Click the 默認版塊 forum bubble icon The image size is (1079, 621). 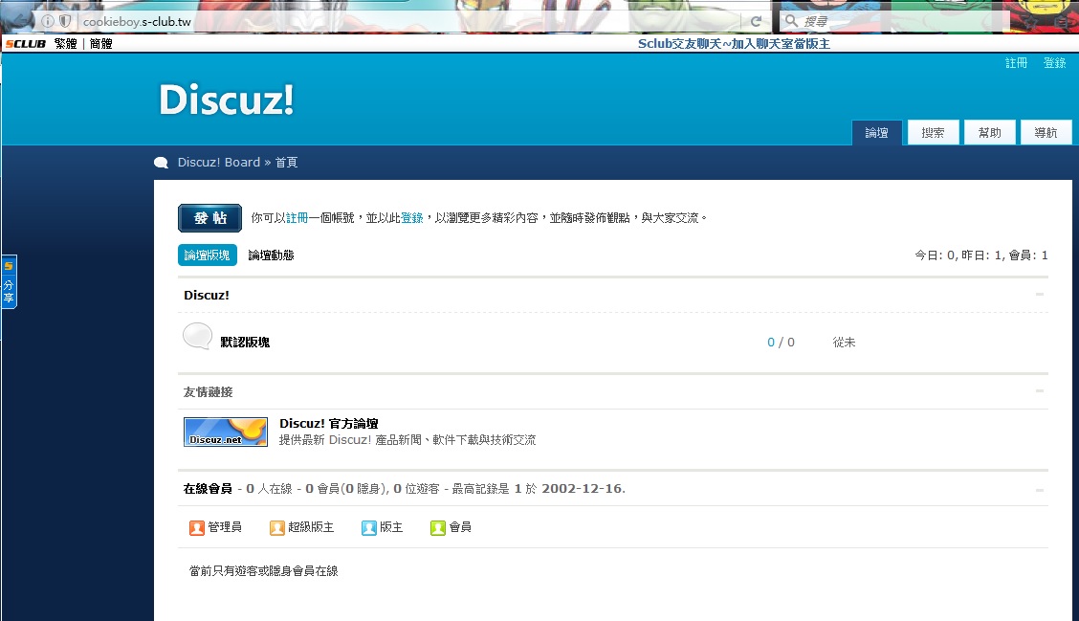(x=197, y=336)
